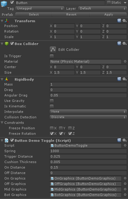Open Transform component help icon
The width and height of the screenshot is (128, 199).
(x=119, y=21)
